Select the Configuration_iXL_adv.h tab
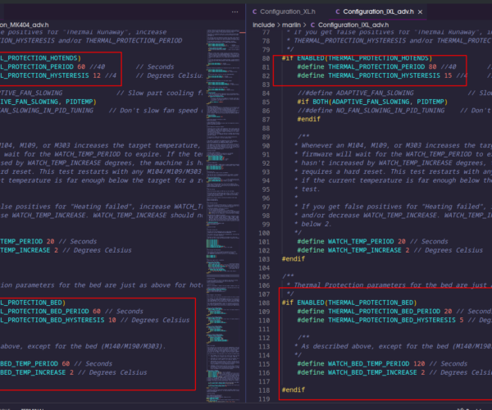 pos(378,11)
